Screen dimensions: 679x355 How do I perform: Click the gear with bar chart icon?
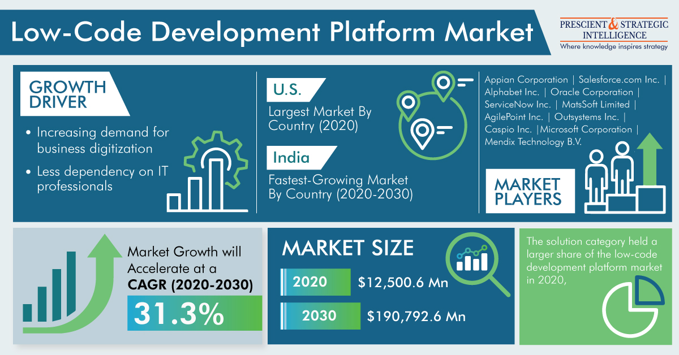point(208,171)
